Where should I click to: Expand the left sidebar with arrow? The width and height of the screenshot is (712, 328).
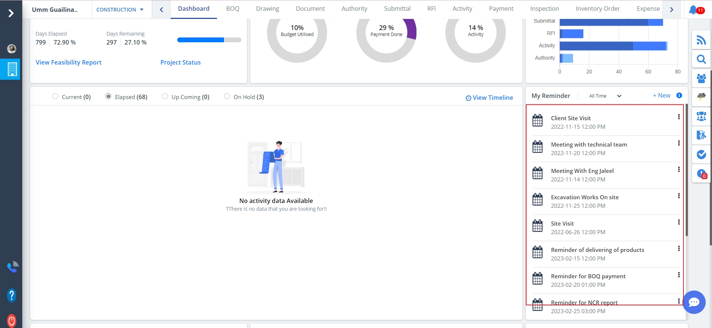pyautogui.click(x=11, y=13)
